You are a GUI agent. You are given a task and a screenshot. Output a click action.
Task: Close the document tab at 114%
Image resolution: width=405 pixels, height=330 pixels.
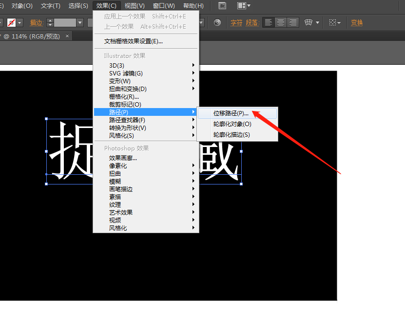point(67,36)
